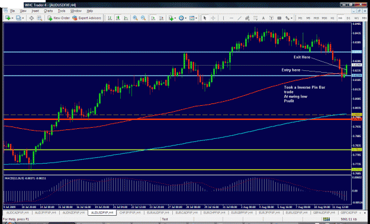Open the View menu

pyautogui.click(x=23, y=11)
